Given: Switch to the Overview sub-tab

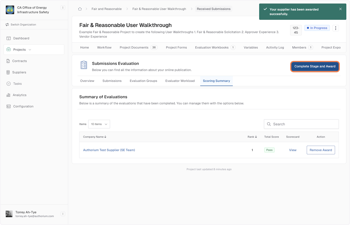Looking at the screenshot, I should 87,81.
